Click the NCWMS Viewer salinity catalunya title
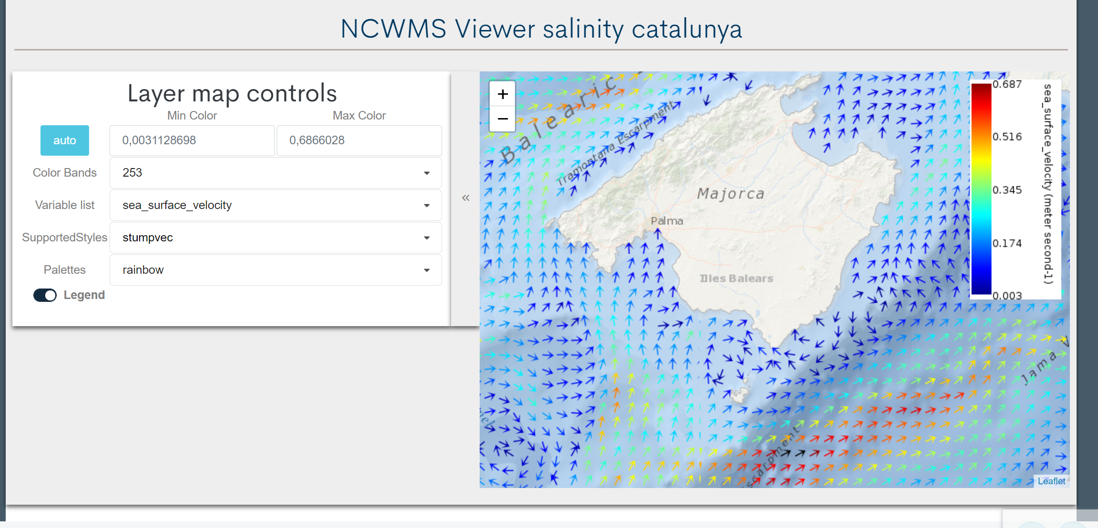Image resolution: width=1098 pixels, height=528 pixels. pyautogui.click(x=541, y=29)
